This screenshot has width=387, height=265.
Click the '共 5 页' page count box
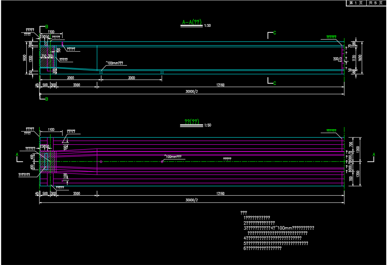375,3
